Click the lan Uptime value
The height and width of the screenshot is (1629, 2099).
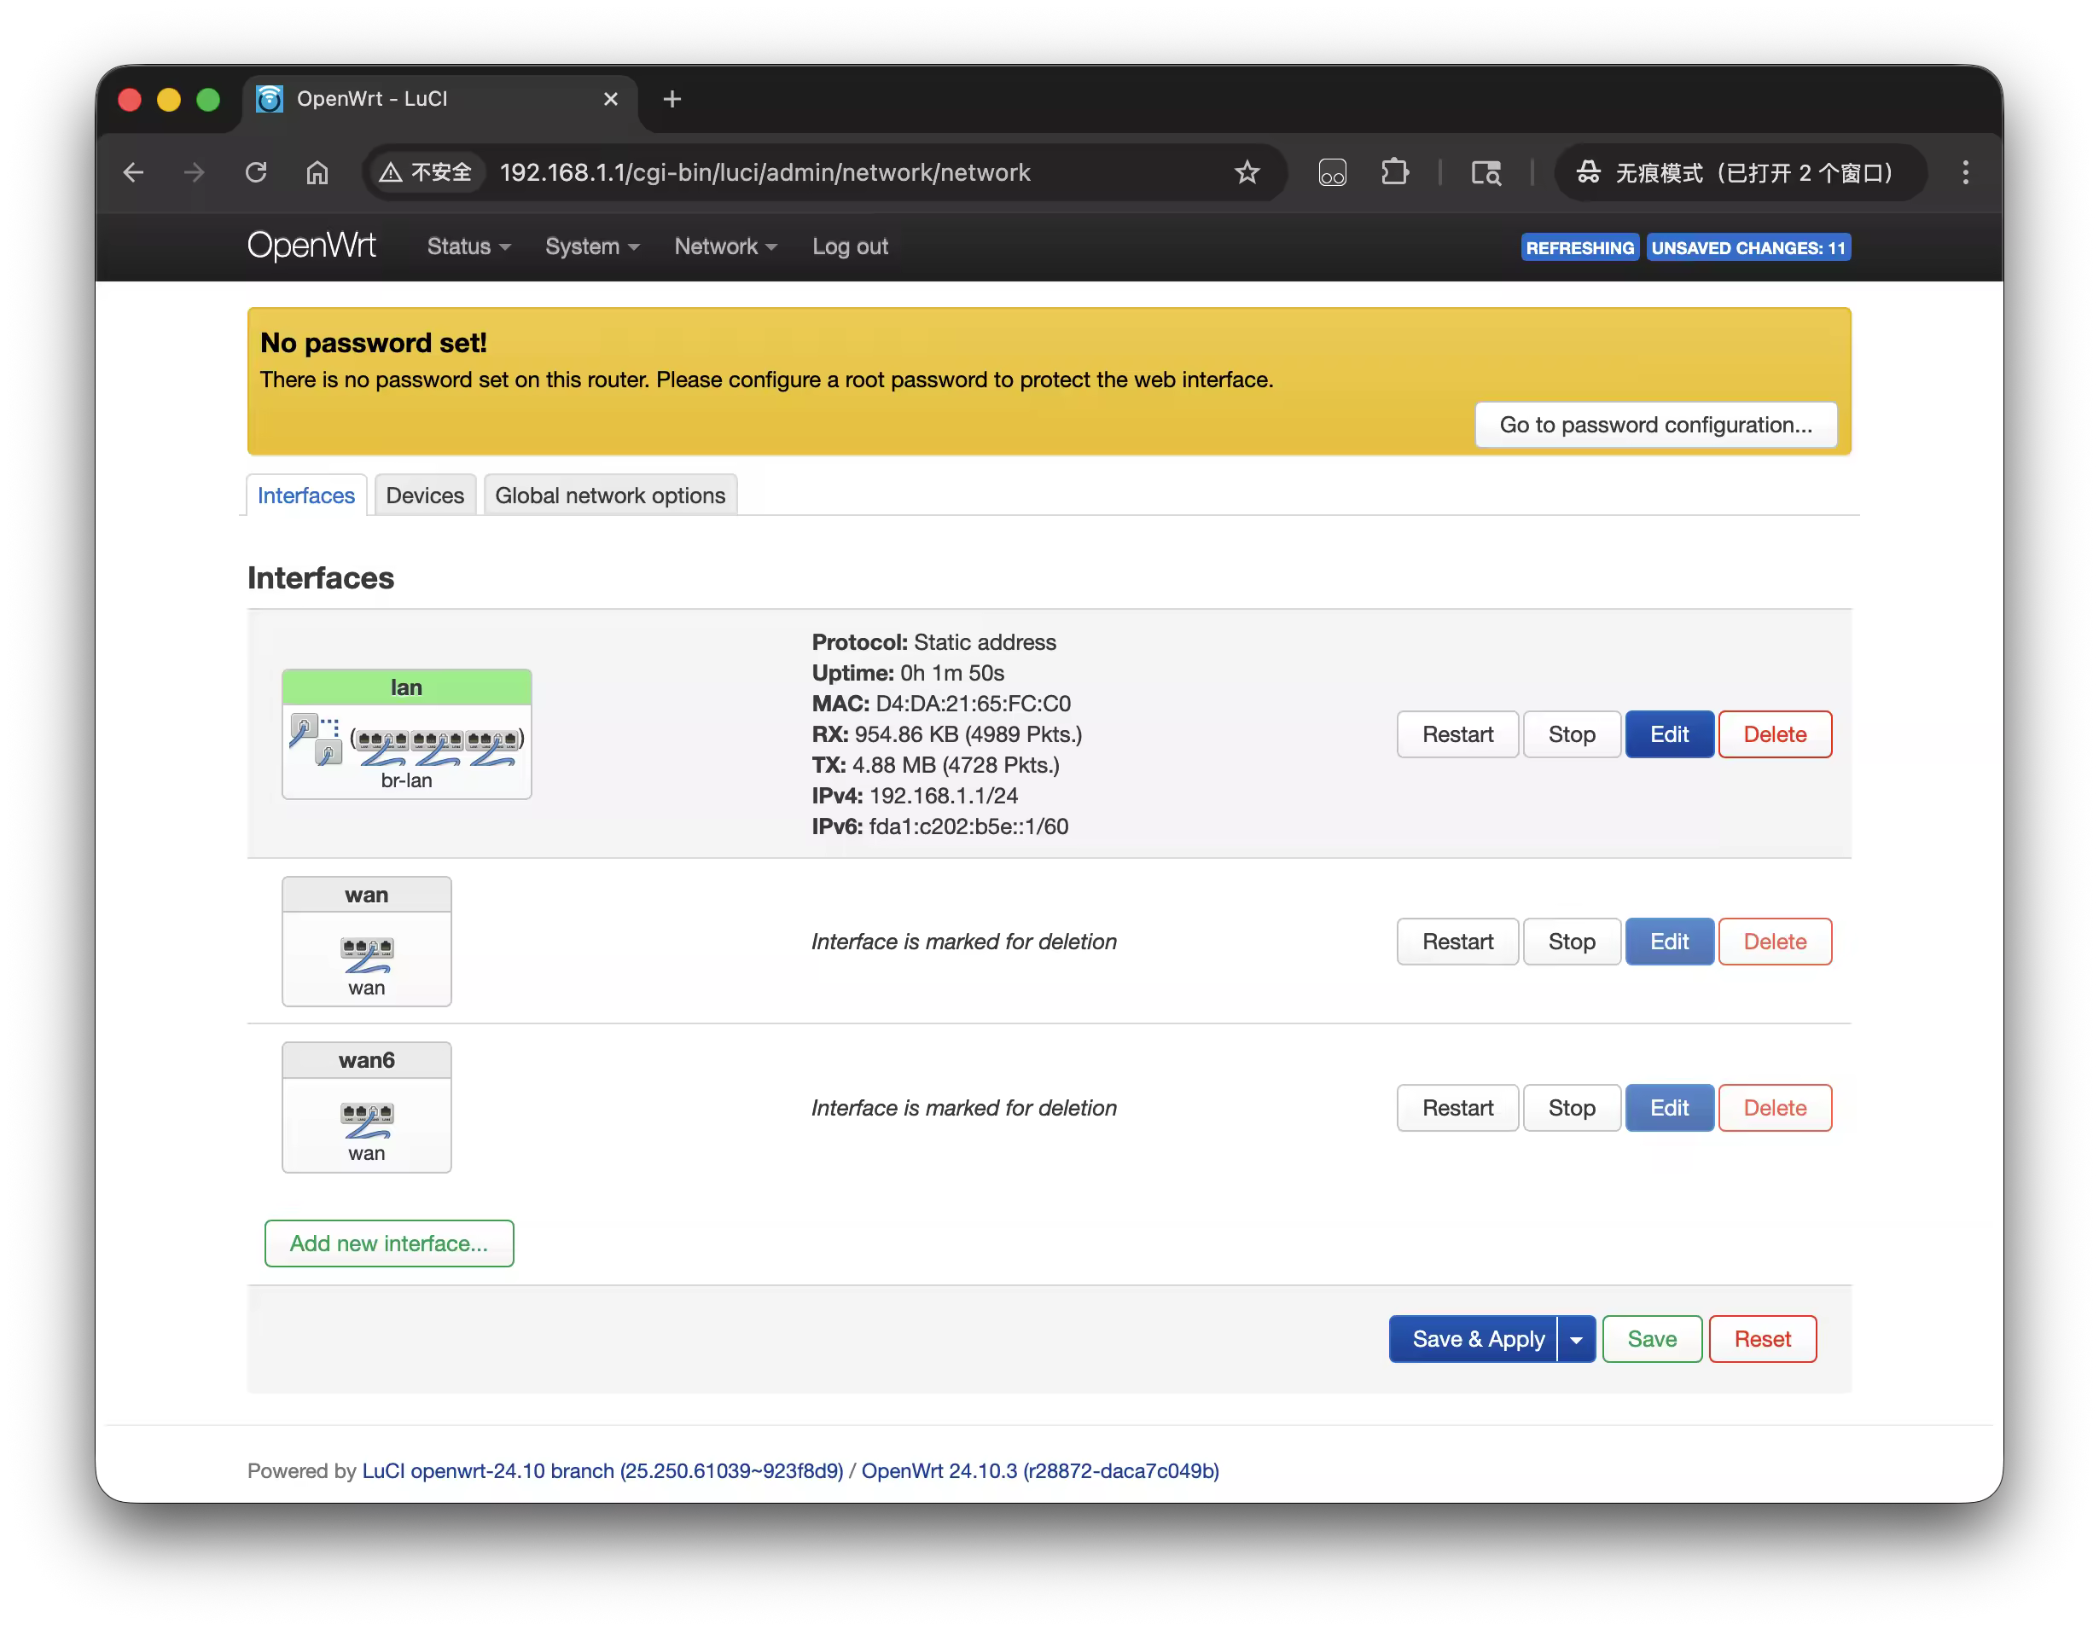952,673
